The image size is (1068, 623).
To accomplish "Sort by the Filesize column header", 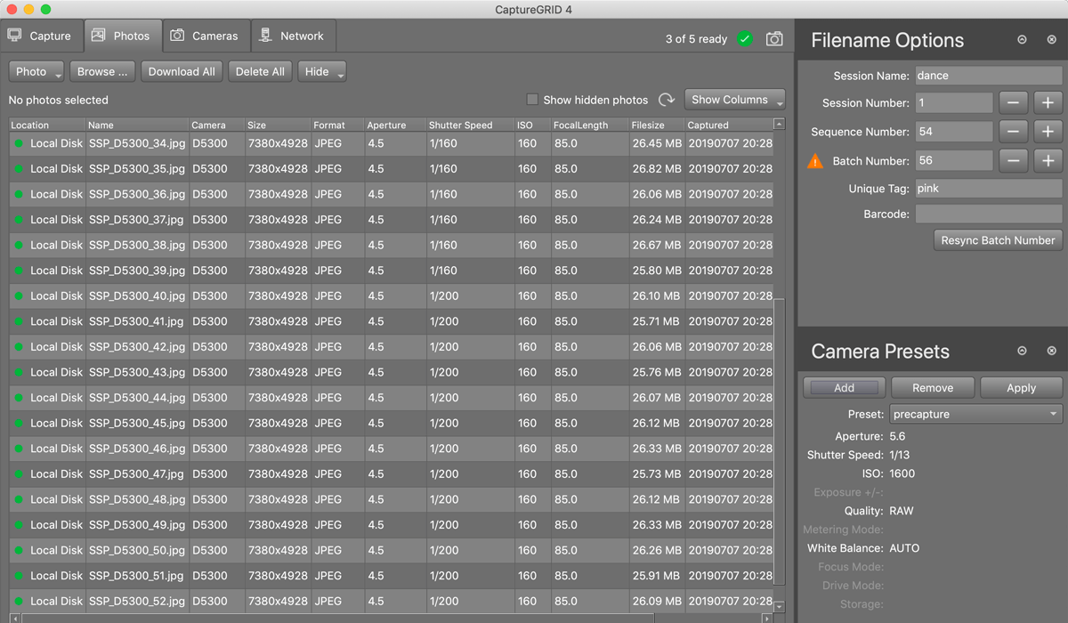I will 656,125.
